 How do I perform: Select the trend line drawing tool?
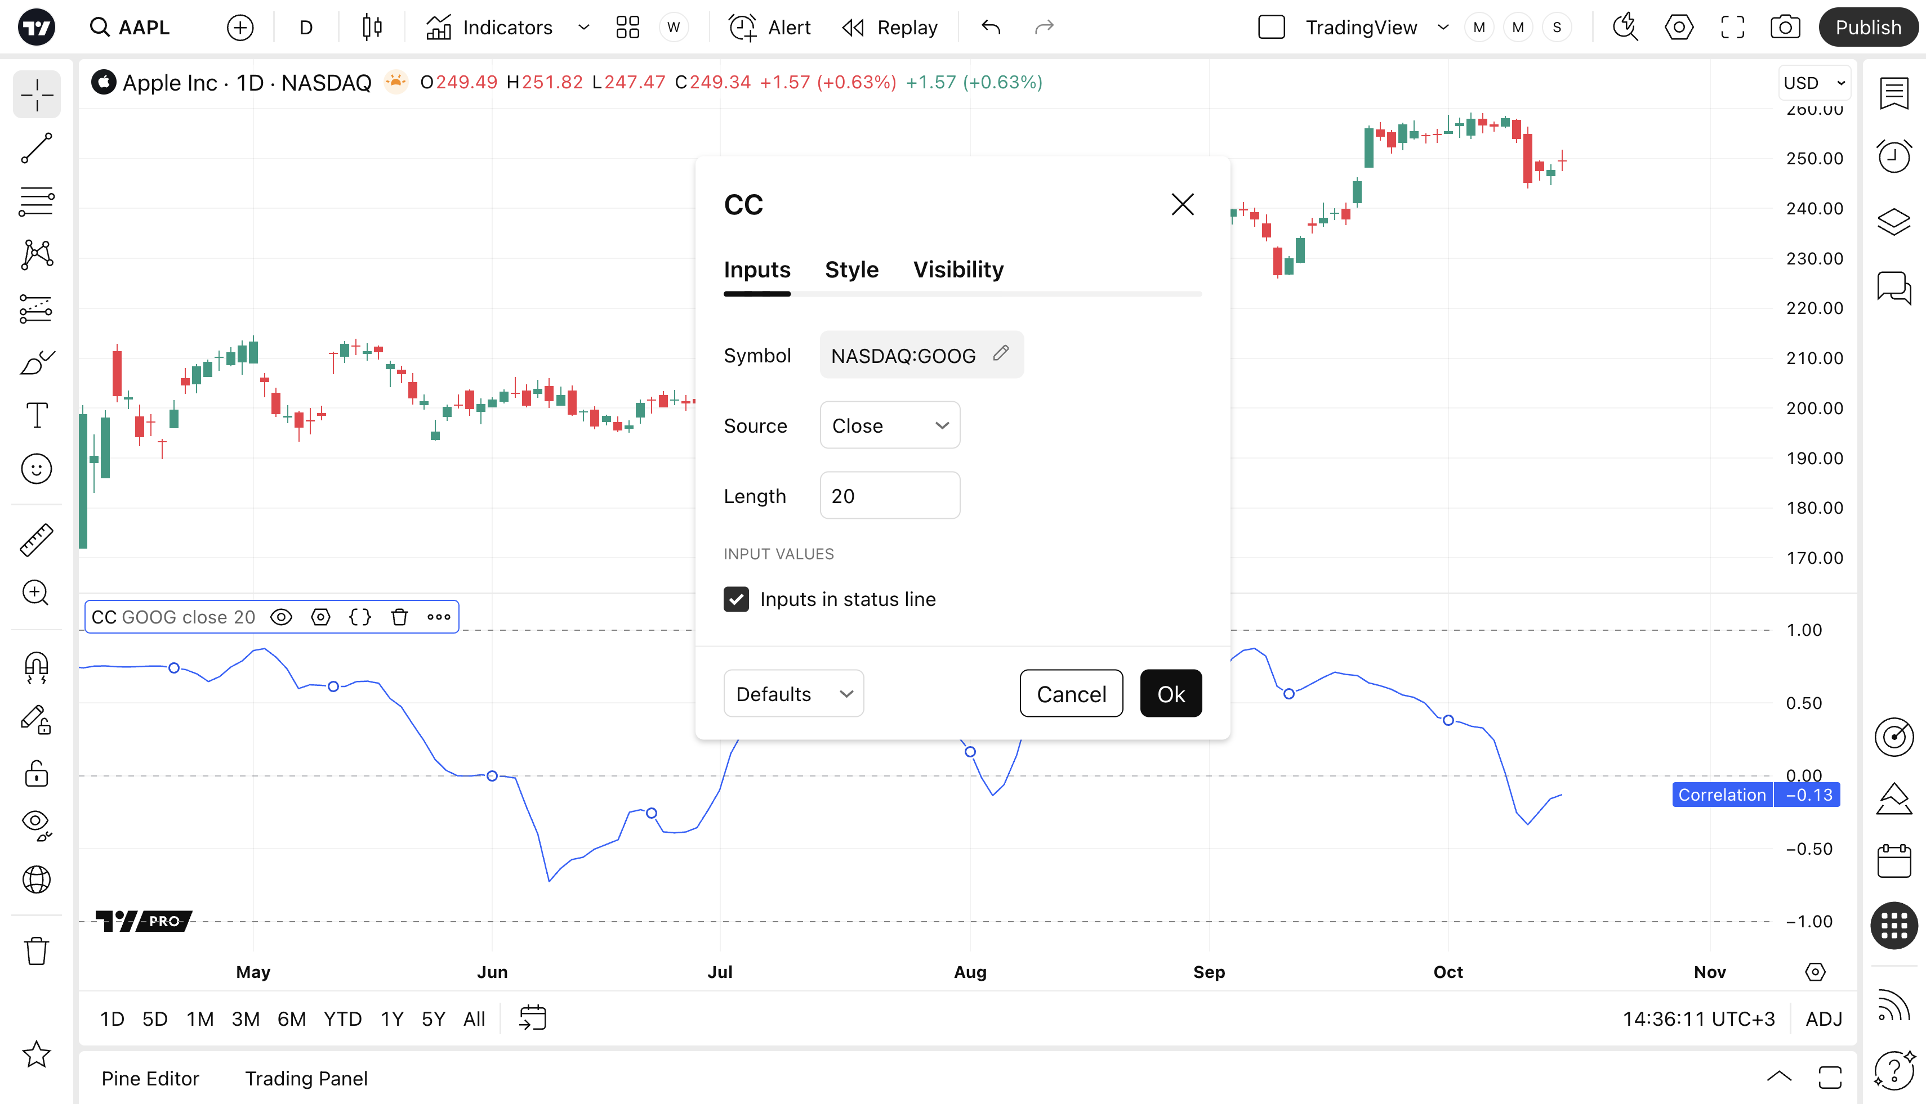tap(37, 148)
